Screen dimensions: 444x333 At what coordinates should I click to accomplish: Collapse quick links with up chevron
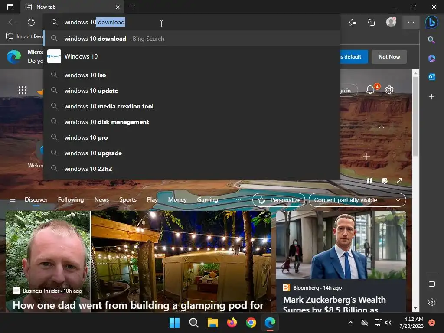pos(382,127)
